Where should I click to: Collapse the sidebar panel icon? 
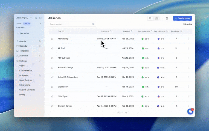point(40,18)
